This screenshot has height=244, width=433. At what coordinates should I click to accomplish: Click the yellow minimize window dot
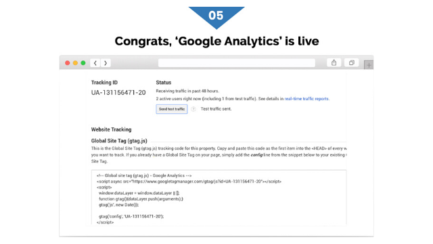75,63
